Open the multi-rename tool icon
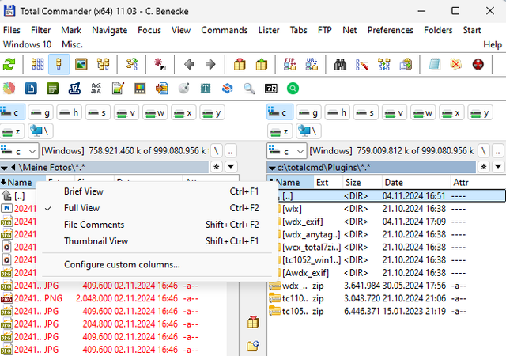 [x=362, y=64]
